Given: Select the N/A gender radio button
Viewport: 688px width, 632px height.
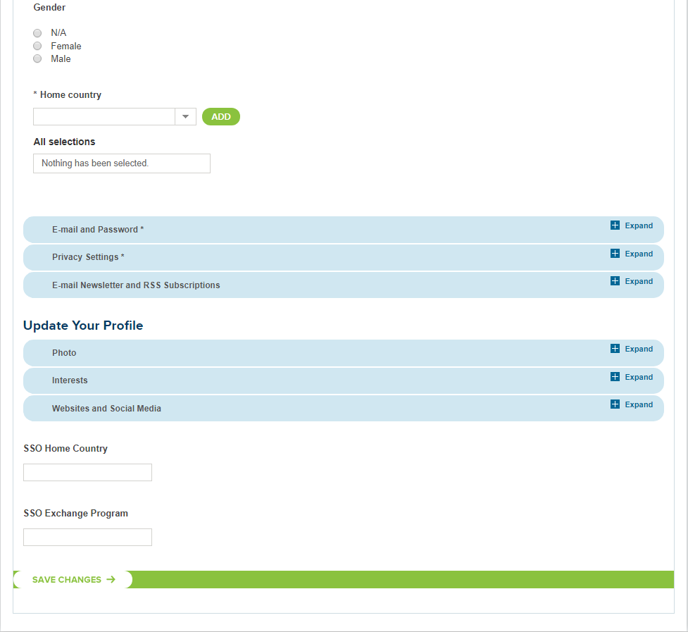Looking at the screenshot, I should pyautogui.click(x=37, y=33).
